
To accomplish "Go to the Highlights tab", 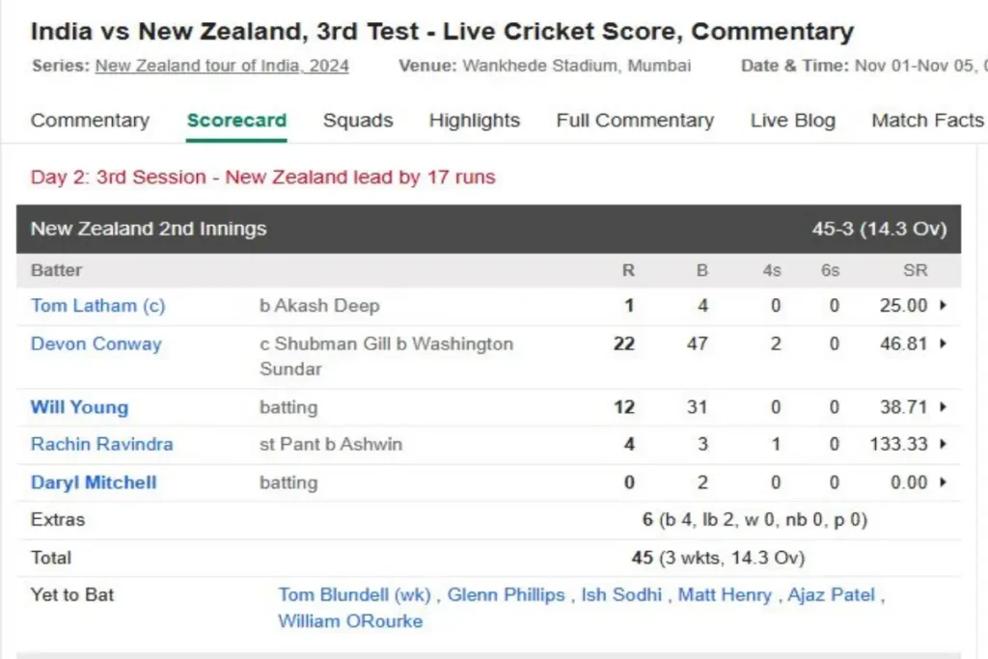I will pos(475,121).
